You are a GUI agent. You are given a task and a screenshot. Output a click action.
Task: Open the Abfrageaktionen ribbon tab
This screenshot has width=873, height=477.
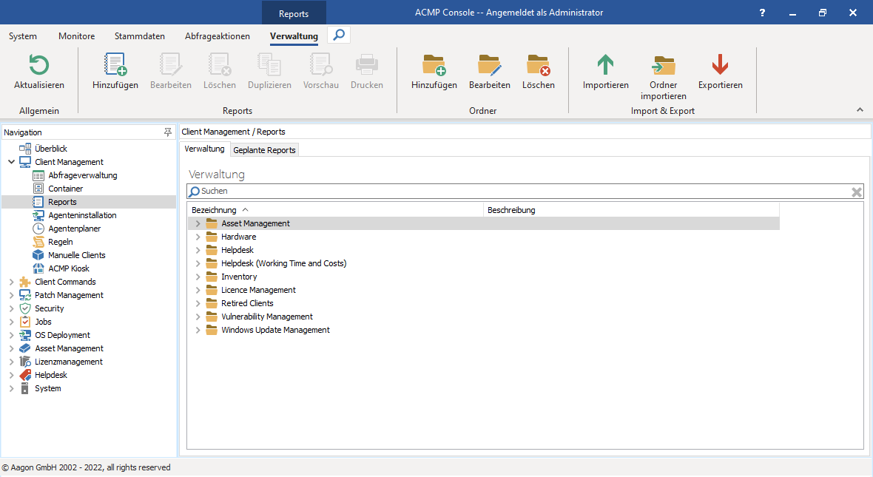click(217, 36)
